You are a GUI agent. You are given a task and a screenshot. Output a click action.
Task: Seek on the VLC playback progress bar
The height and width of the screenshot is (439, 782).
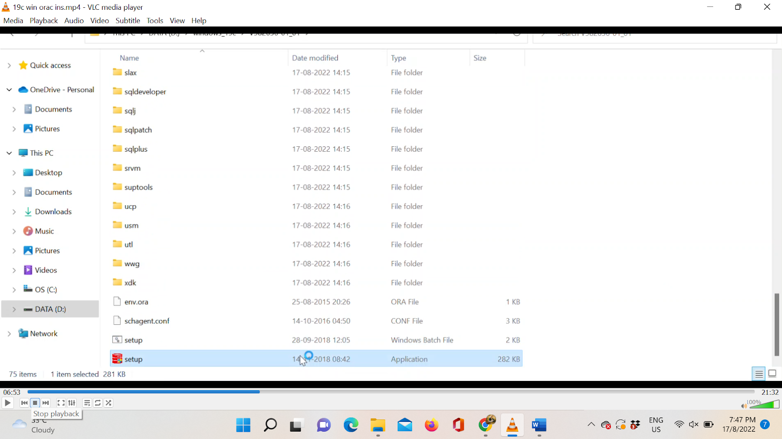391,392
